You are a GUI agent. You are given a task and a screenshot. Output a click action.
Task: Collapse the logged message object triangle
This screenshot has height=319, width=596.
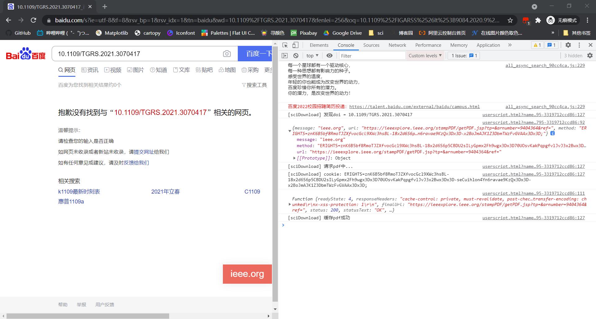290,131
